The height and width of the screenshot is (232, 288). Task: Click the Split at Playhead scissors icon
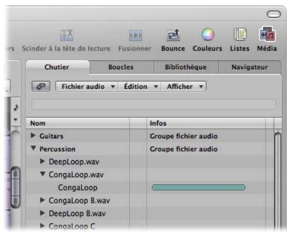point(66,35)
